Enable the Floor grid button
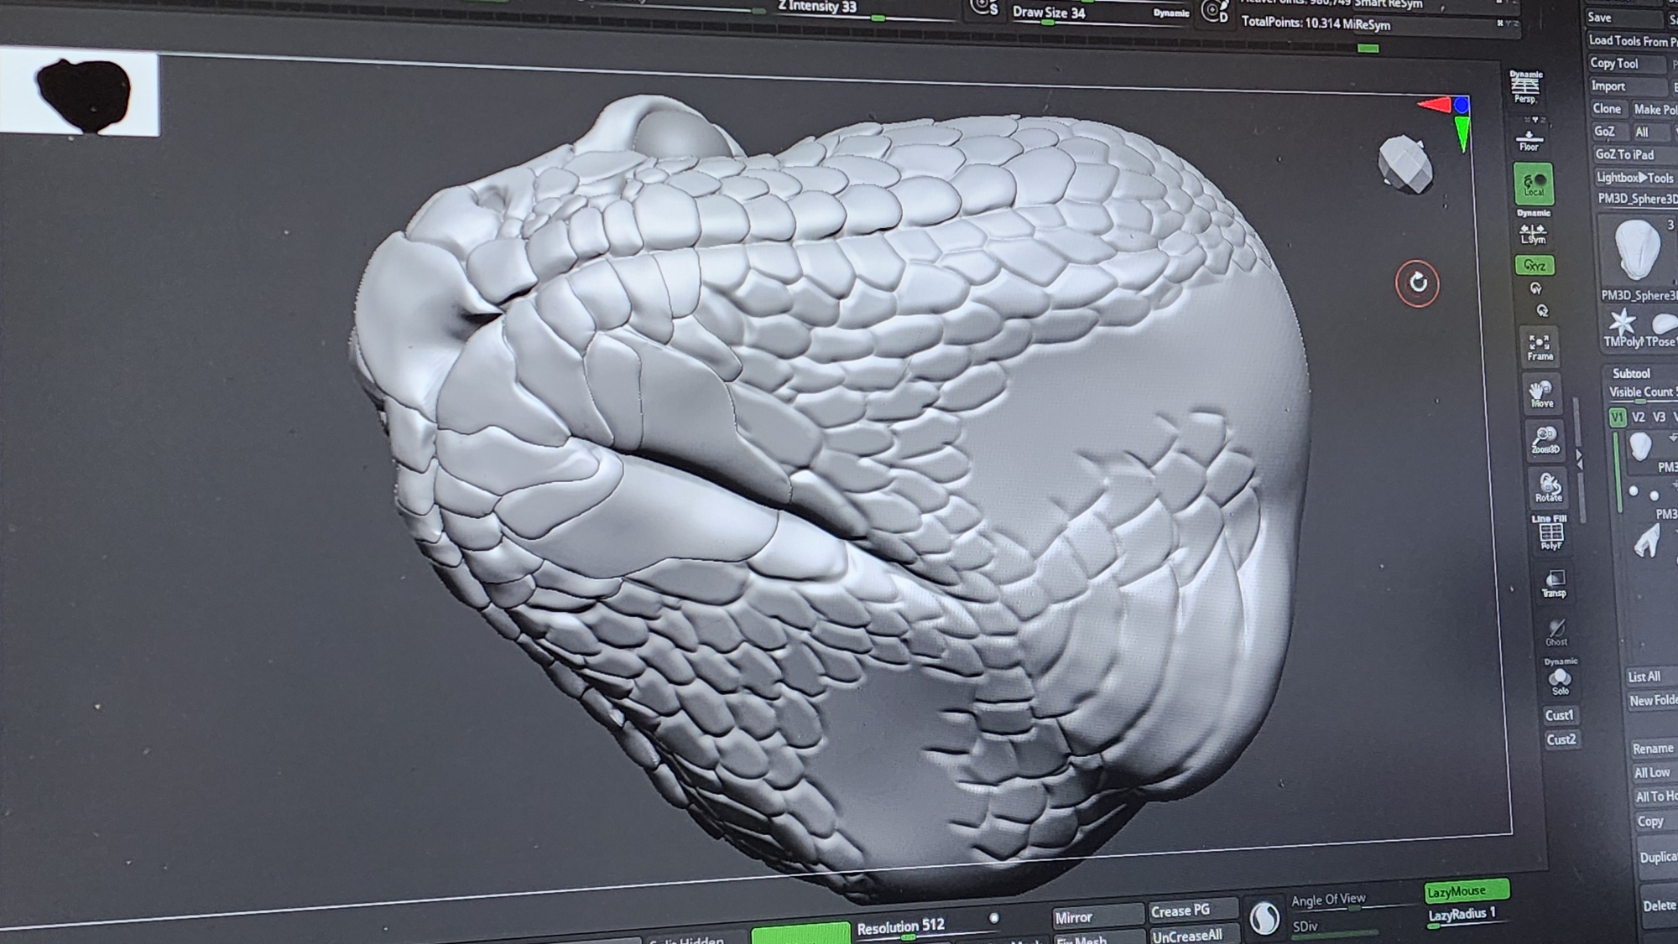 (x=1529, y=140)
